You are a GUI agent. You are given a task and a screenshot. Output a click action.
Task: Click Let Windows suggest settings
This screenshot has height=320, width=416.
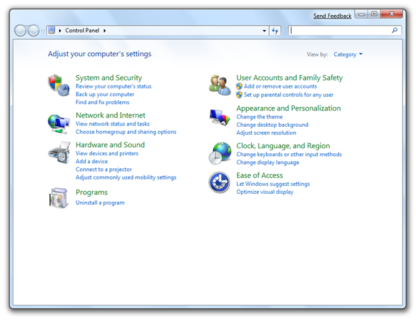click(273, 184)
